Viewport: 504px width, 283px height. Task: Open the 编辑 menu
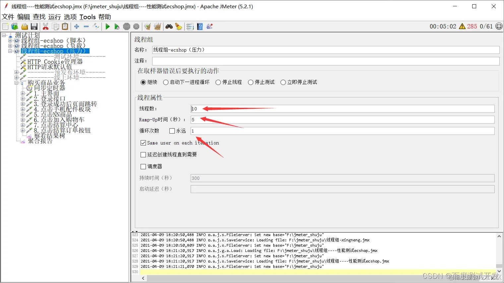(24, 17)
